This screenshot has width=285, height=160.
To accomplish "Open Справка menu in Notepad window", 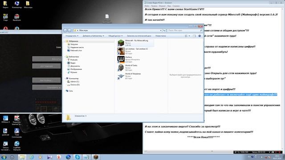I will (x=176, y=6).
